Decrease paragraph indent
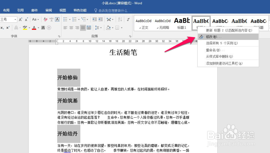 [94, 19]
